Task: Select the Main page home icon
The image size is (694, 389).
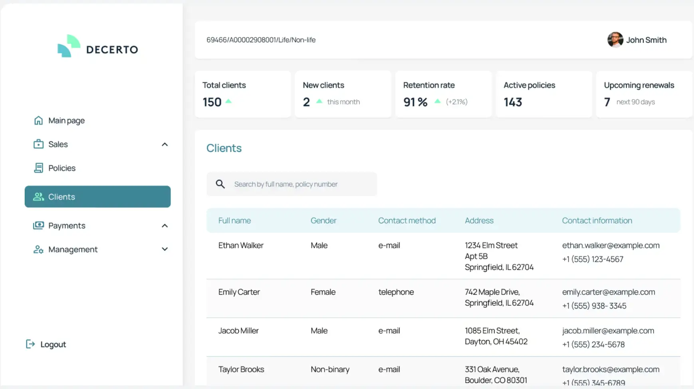Action: tap(38, 120)
